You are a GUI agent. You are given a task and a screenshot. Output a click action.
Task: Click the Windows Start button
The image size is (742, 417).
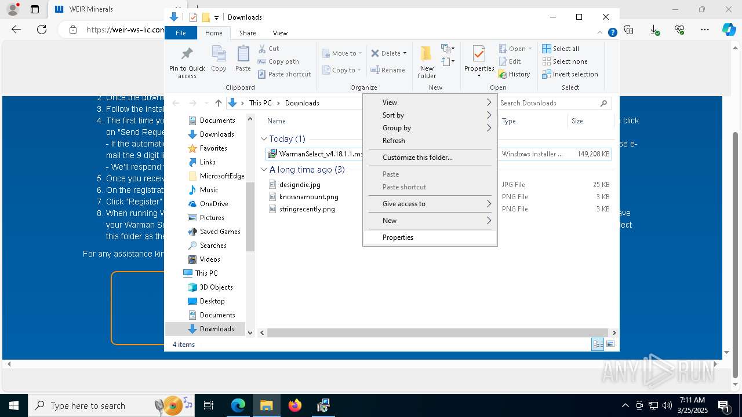(14, 405)
